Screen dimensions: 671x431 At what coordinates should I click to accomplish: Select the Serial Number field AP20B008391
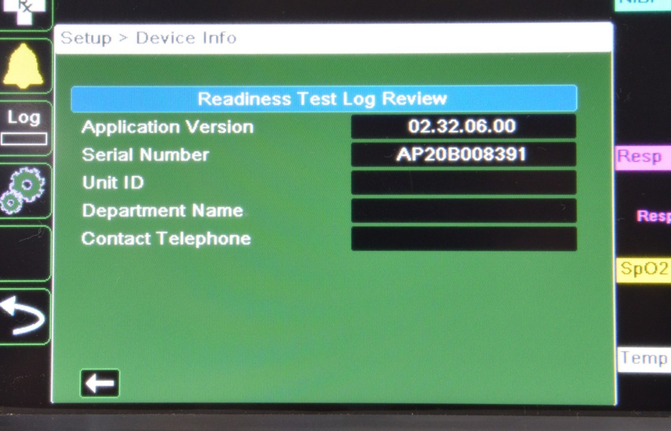coord(463,155)
